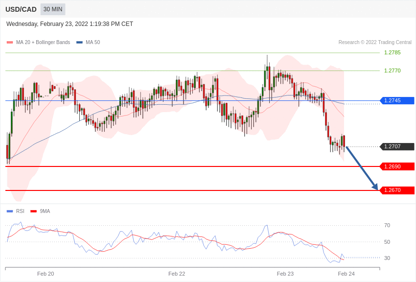The image size is (416, 282).
Task: Click the red 1.2690 support price tag
Action: (397, 166)
